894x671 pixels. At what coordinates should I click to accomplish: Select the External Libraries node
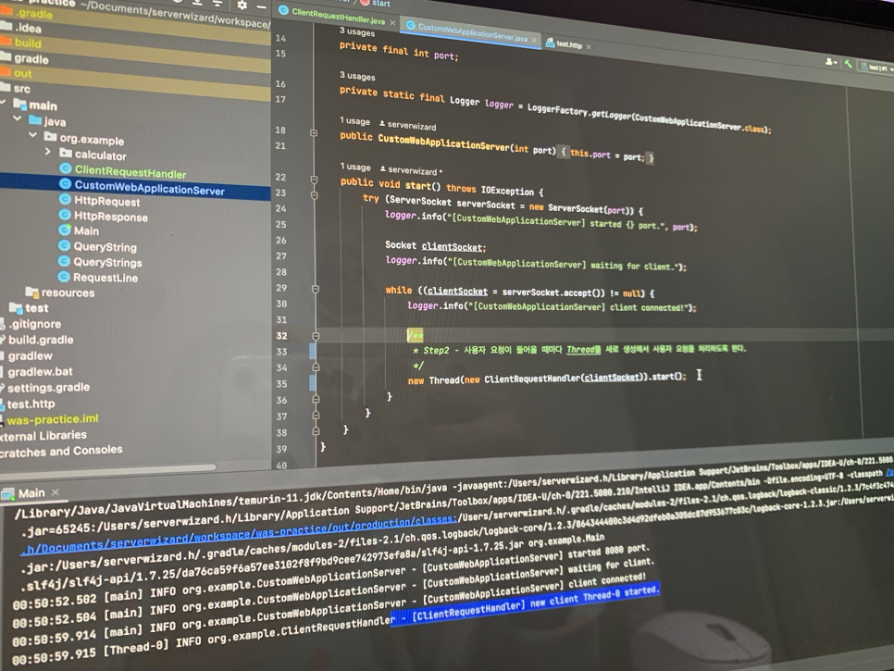pyautogui.click(x=43, y=436)
